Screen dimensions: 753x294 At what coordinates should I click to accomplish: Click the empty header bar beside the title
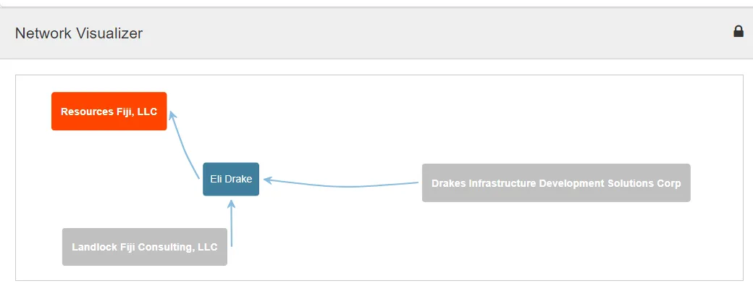[434, 33]
